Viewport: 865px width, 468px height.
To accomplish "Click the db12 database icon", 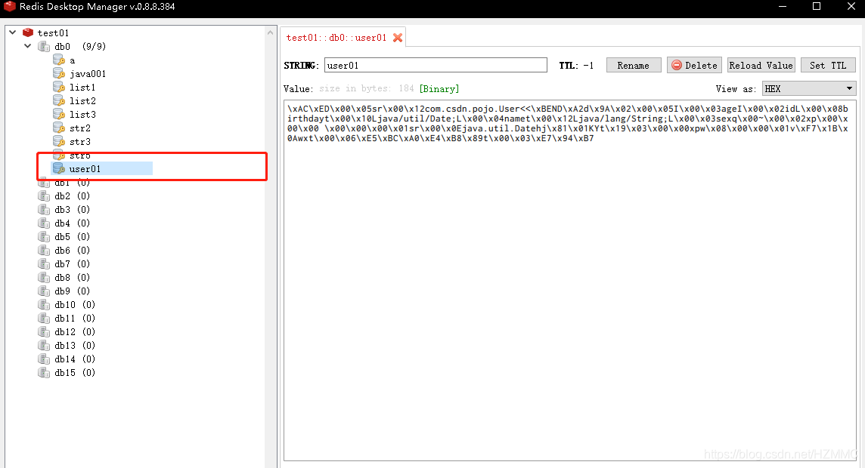I will [x=44, y=331].
